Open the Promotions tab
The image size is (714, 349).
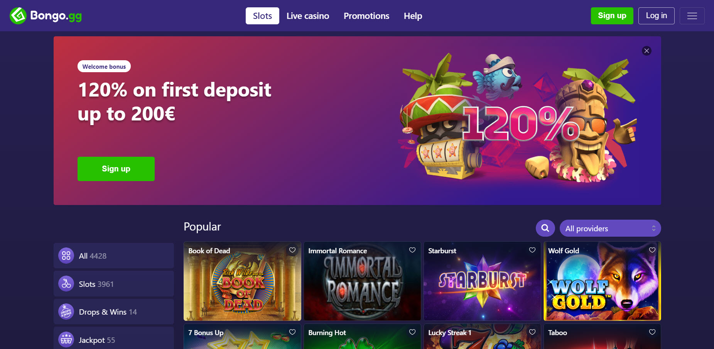pos(366,16)
